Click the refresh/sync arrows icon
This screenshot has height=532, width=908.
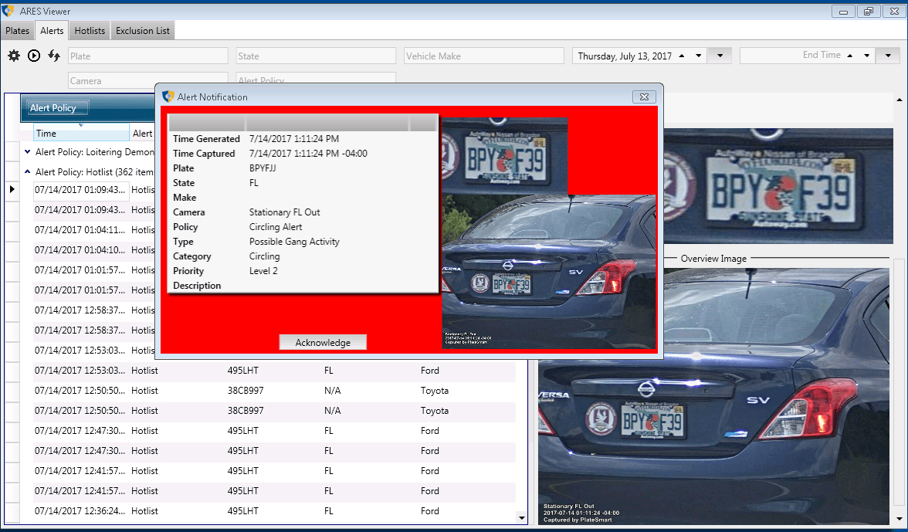tap(53, 55)
